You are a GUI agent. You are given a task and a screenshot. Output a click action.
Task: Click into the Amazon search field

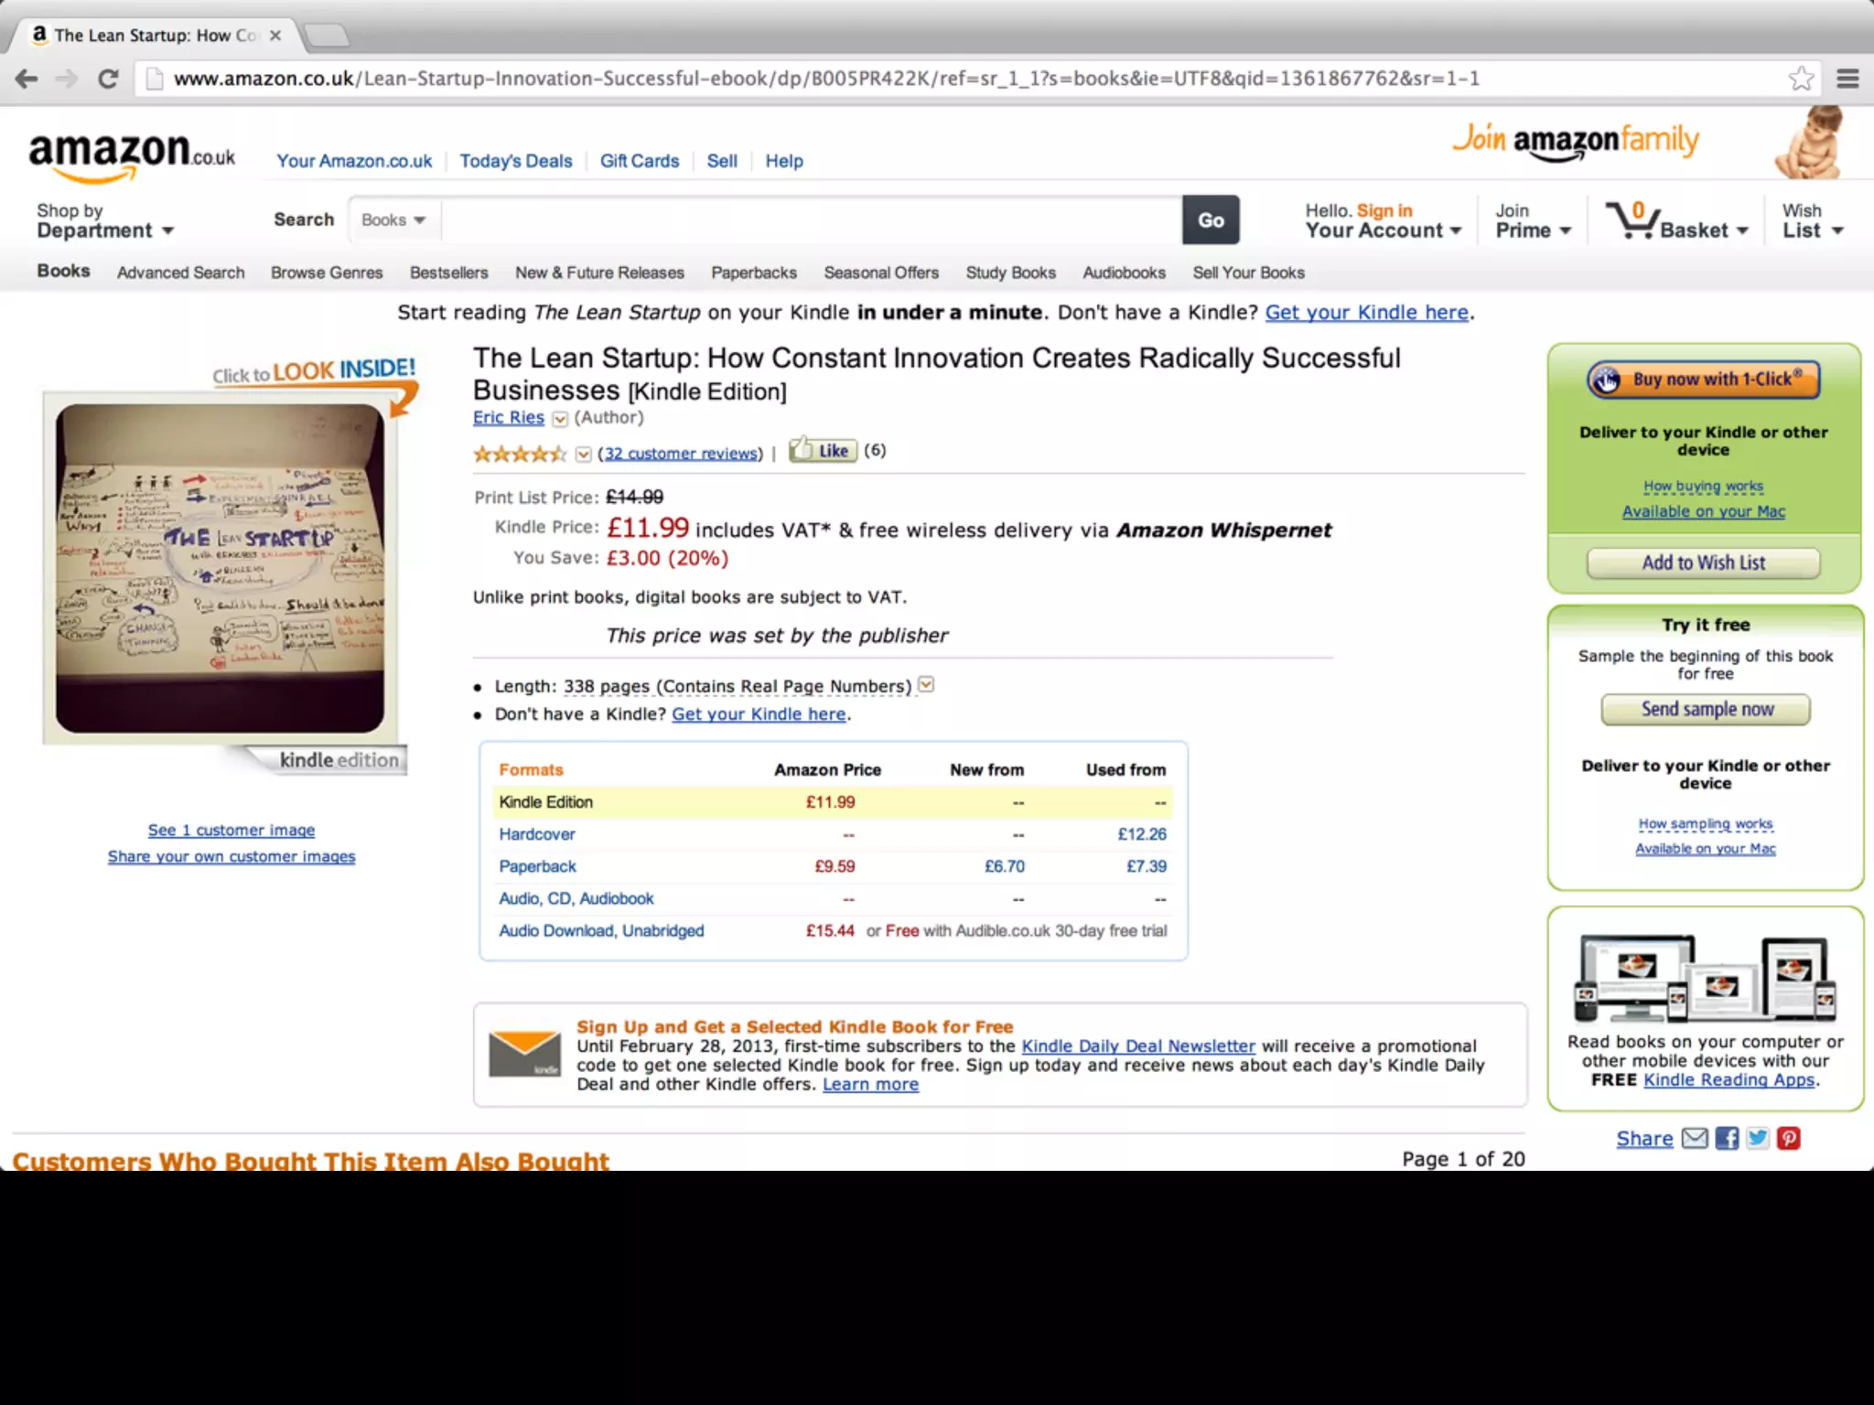click(812, 220)
